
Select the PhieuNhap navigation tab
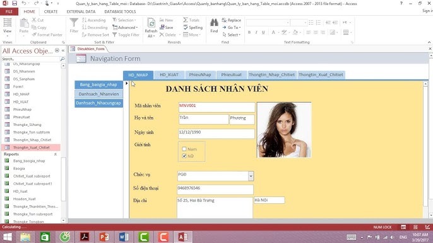(200, 75)
